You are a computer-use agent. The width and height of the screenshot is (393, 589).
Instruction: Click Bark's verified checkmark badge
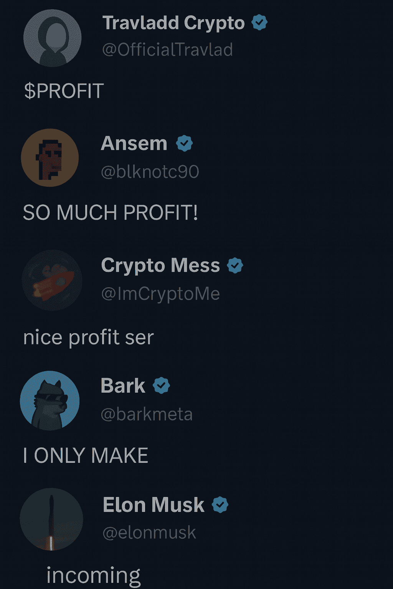[161, 385]
